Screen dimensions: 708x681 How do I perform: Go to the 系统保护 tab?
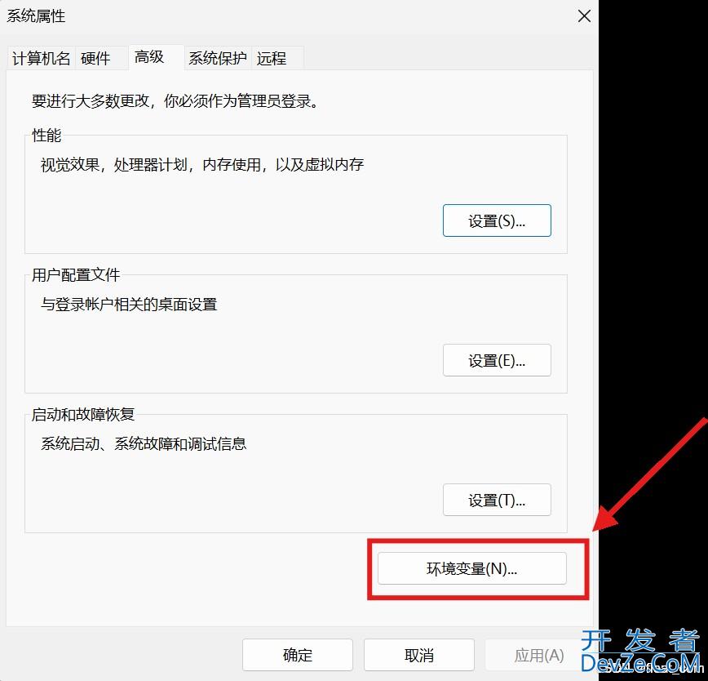tap(217, 59)
